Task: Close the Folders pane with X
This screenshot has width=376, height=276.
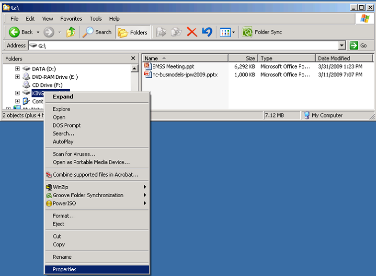Action: (133, 58)
